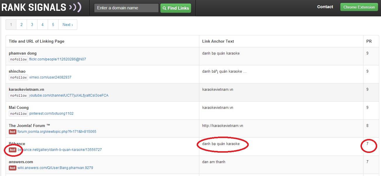Click anchor text 'karaokevietnam.vn' in the Mai Coong row

[x=218, y=107]
